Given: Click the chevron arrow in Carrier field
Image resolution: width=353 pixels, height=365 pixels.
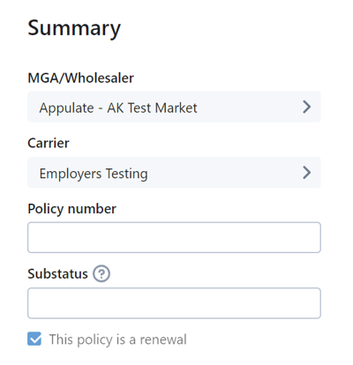Looking at the screenshot, I should point(307,173).
